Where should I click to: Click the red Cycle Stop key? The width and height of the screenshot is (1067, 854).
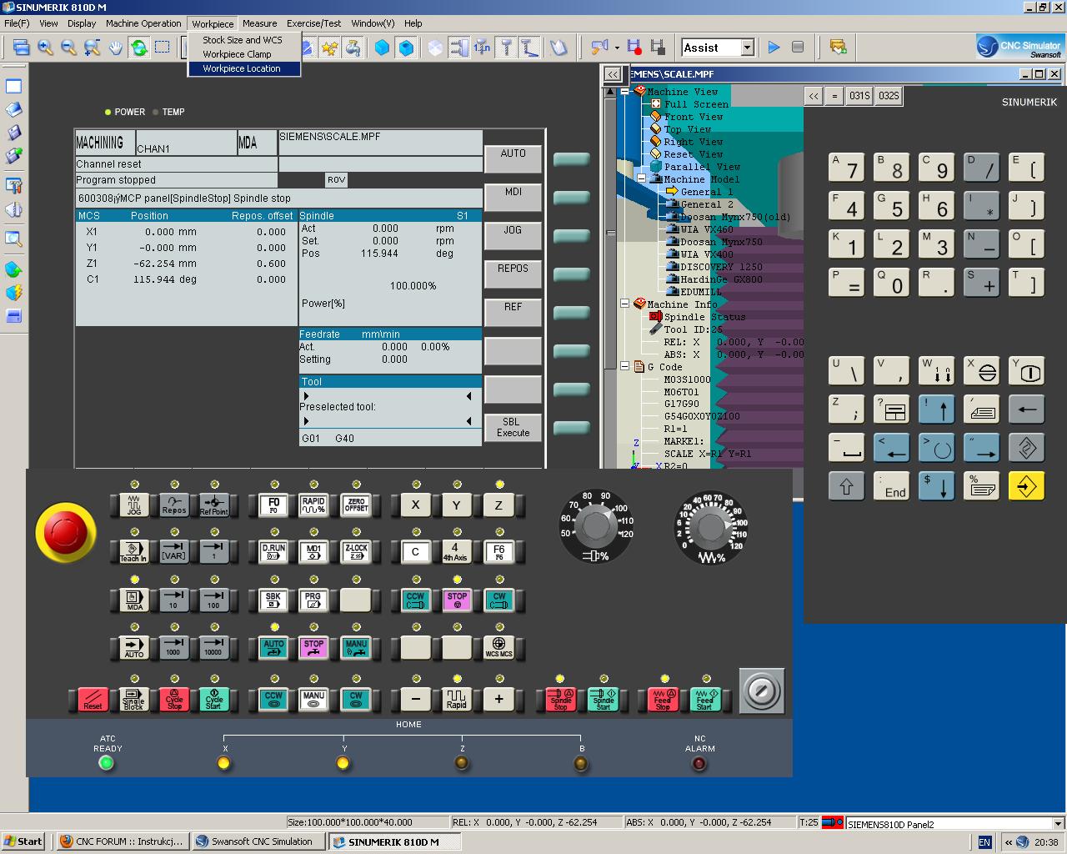click(174, 699)
